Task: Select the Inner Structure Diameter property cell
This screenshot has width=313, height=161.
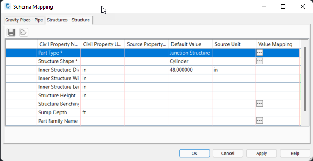Action: (x=59, y=70)
